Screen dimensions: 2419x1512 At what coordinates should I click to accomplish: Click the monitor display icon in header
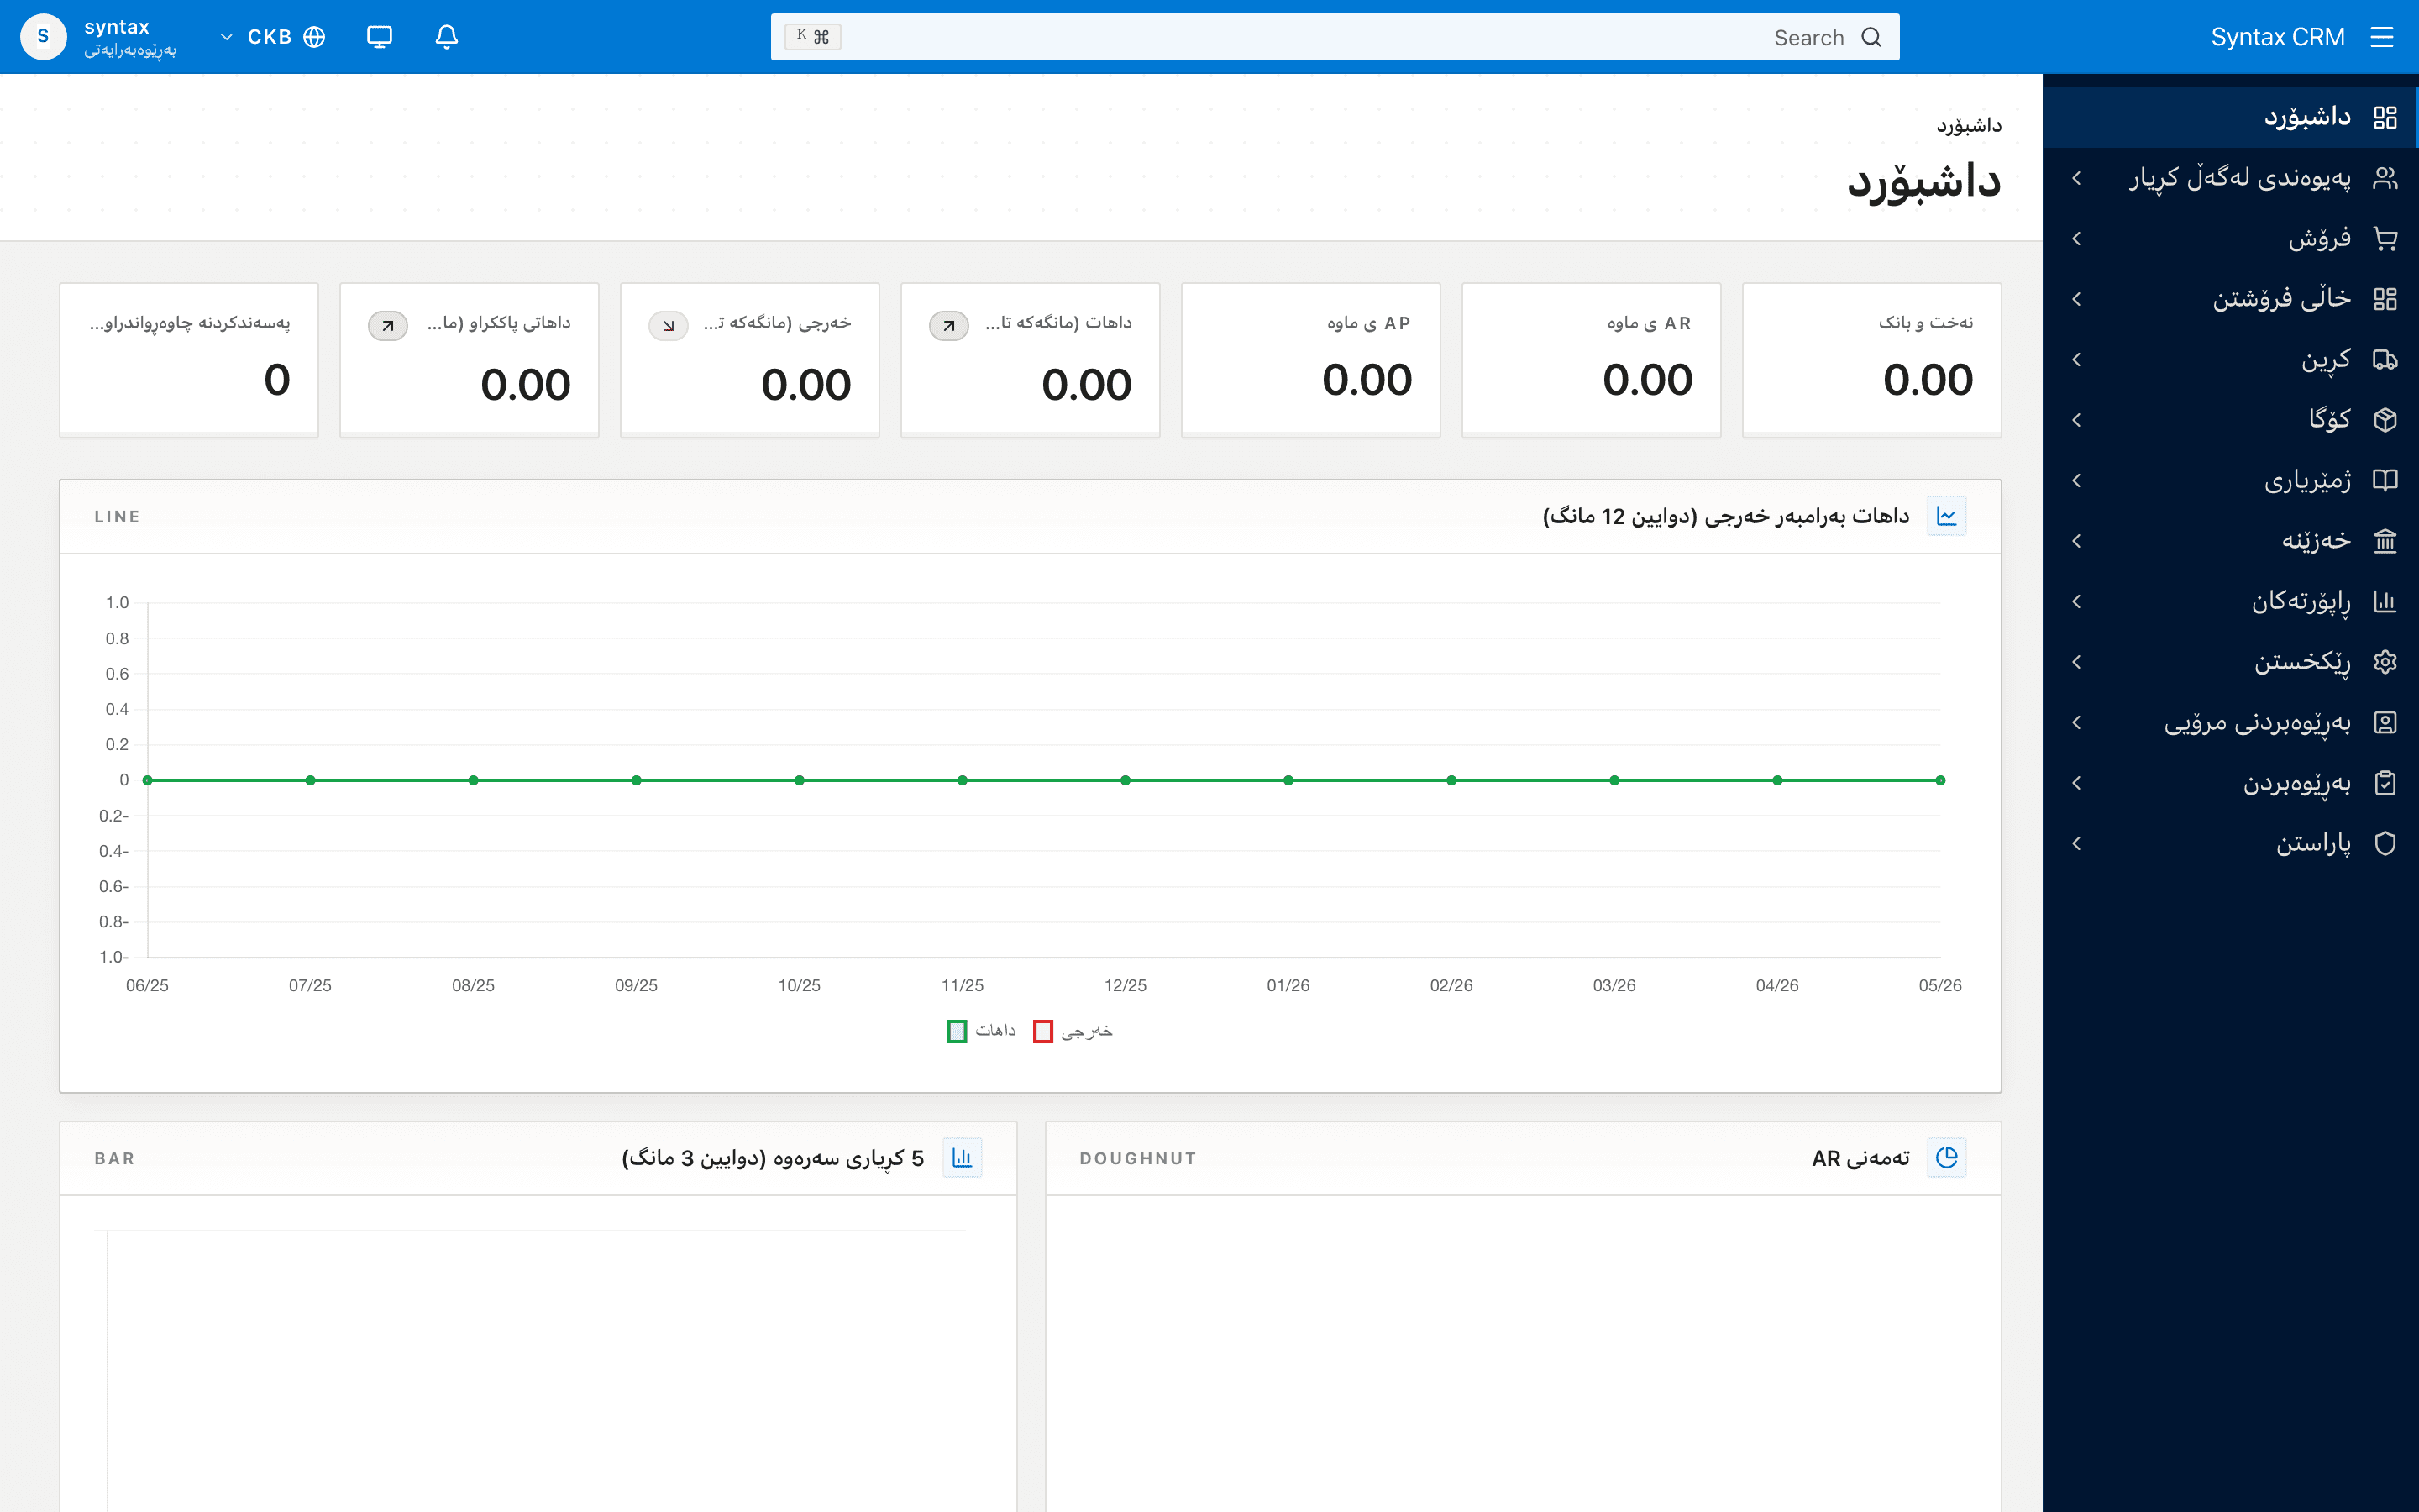tap(379, 37)
